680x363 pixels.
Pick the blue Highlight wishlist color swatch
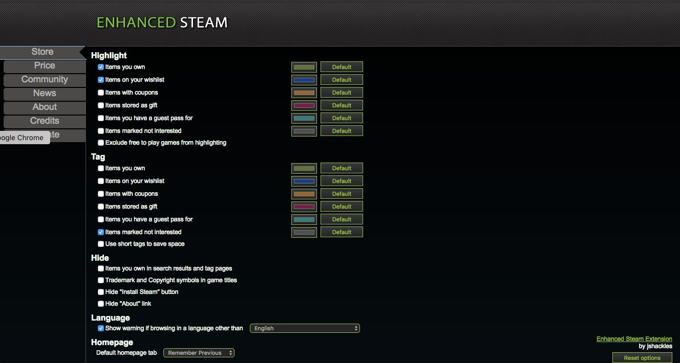[x=304, y=80]
